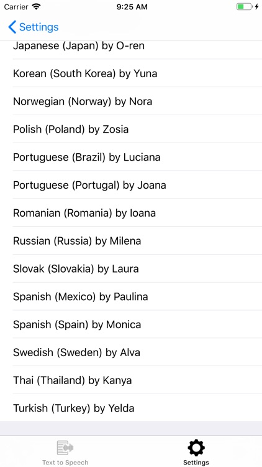Image resolution: width=262 pixels, height=467 pixels.
Task: Pick Swedish (Sweden) by Alva
Action: tap(131, 352)
